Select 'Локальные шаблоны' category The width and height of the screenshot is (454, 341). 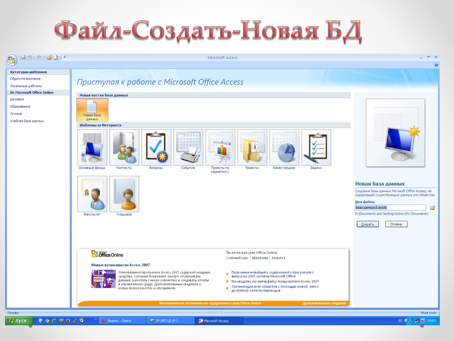[26, 86]
